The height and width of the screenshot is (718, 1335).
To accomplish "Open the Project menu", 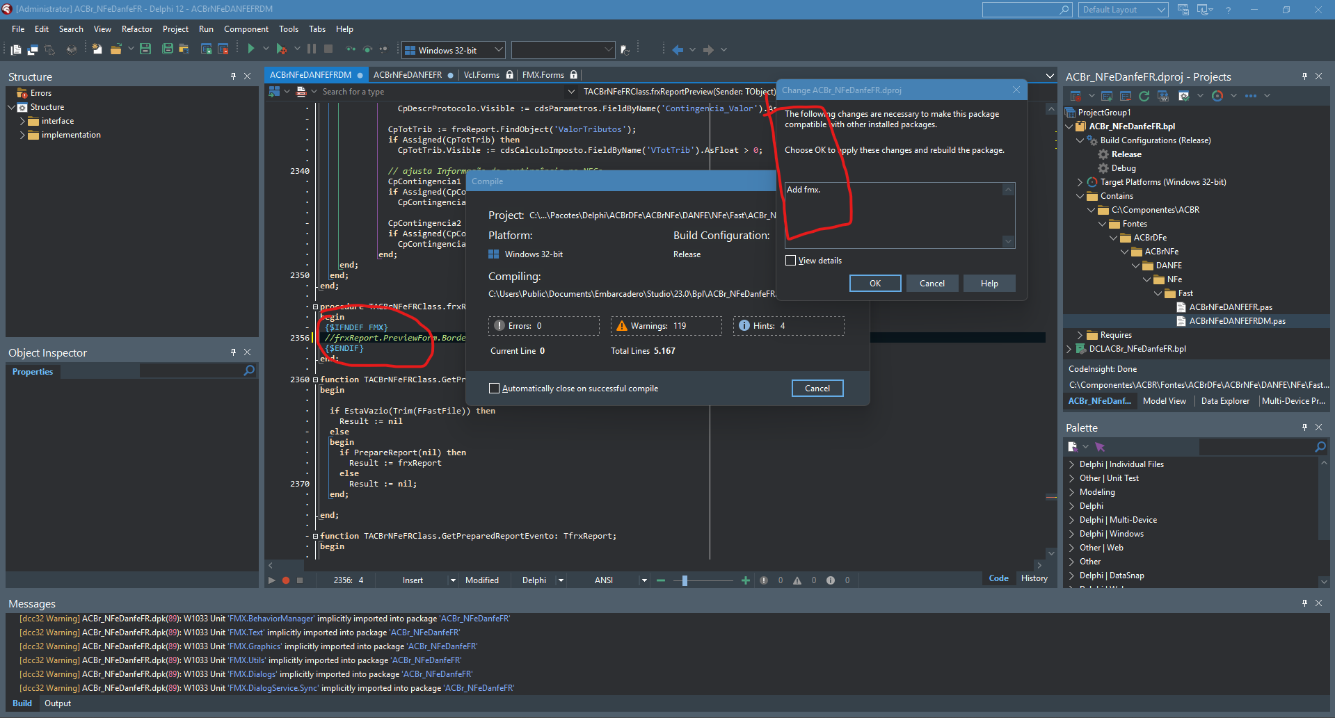I will pyautogui.click(x=175, y=29).
